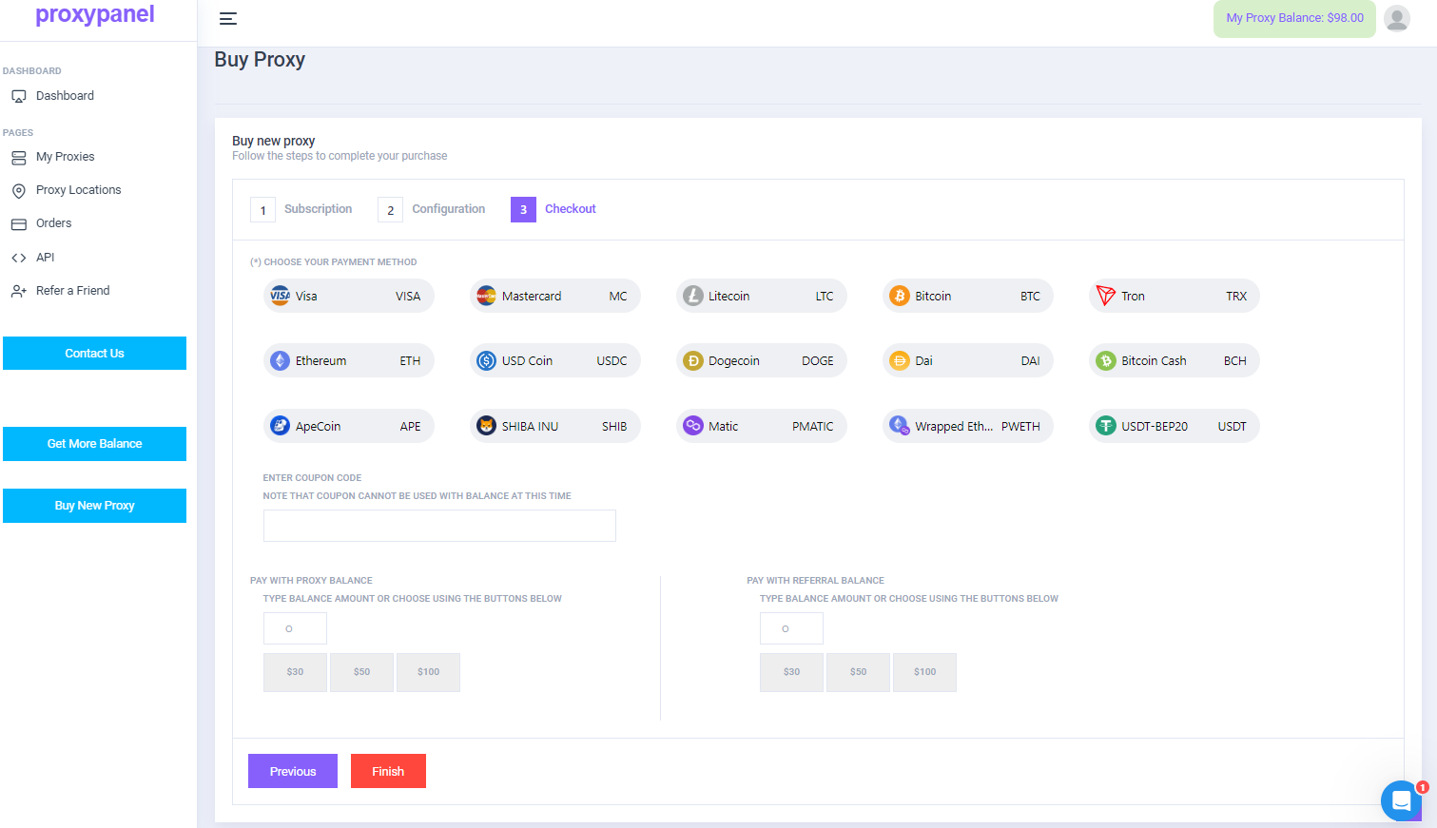Screen dimensions: 1437x828
Task: Switch to Configuration step tab
Action: [432, 209]
